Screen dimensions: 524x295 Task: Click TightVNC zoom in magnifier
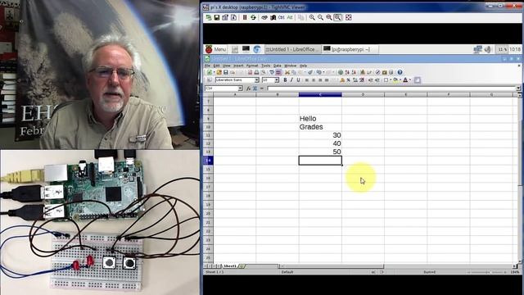(x=312, y=17)
